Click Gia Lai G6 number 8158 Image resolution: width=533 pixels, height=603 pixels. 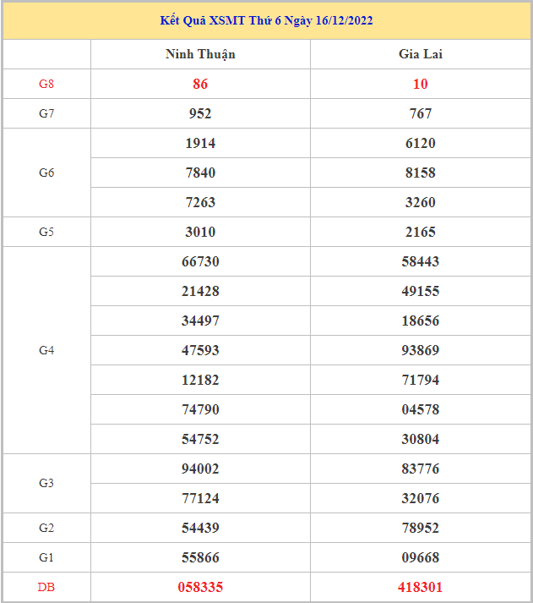(421, 173)
